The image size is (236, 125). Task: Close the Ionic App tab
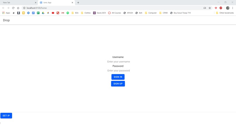72,3
